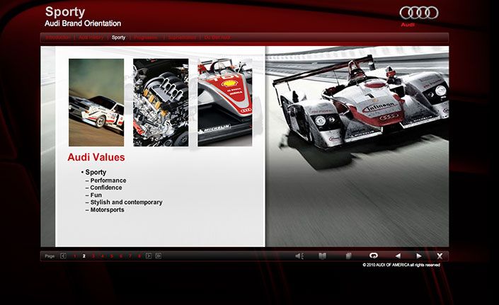The image size is (499, 305).
Task: Open the Introduction tab
Action: point(57,38)
